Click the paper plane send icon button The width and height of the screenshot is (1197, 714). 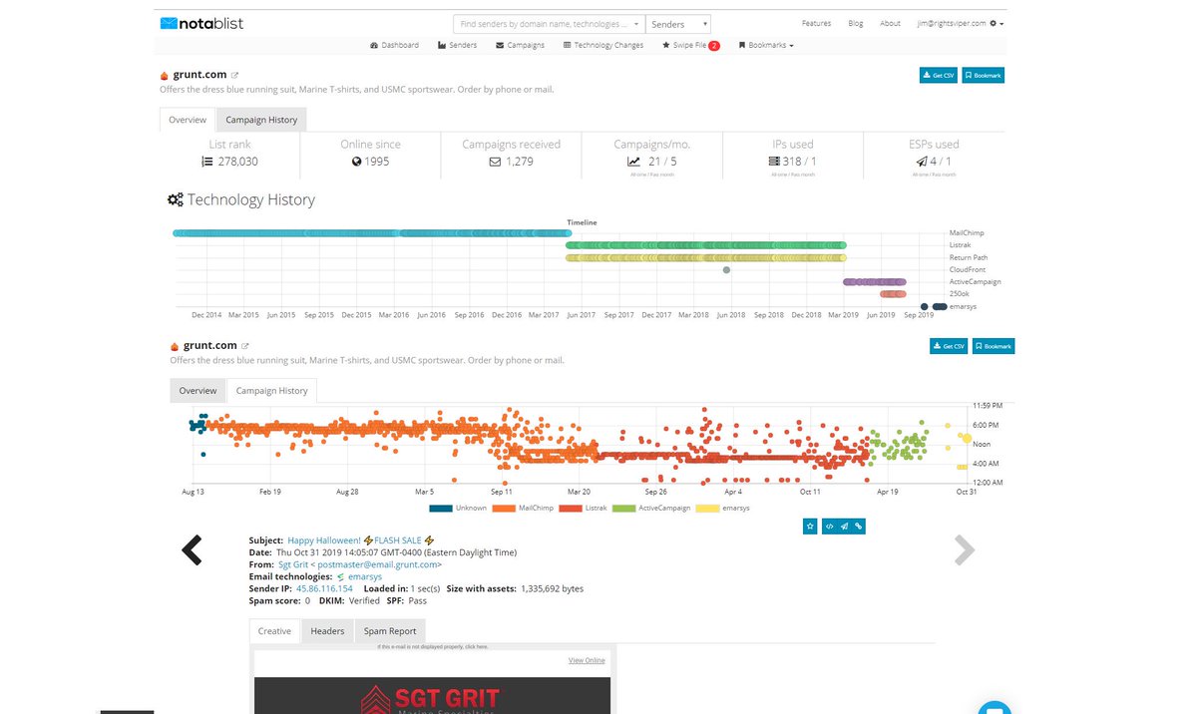pyautogui.click(x=843, y=525)
